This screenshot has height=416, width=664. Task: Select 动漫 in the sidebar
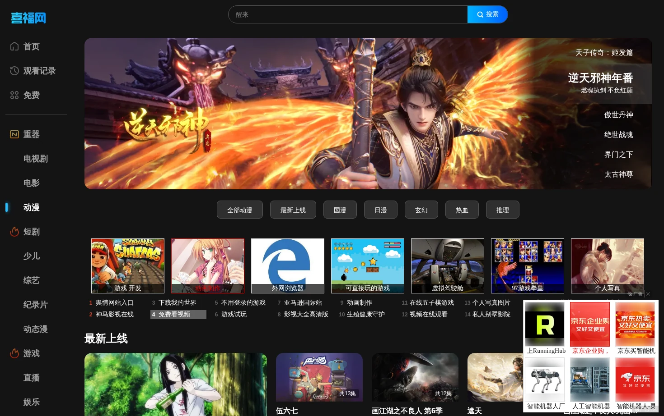point(32,207)
